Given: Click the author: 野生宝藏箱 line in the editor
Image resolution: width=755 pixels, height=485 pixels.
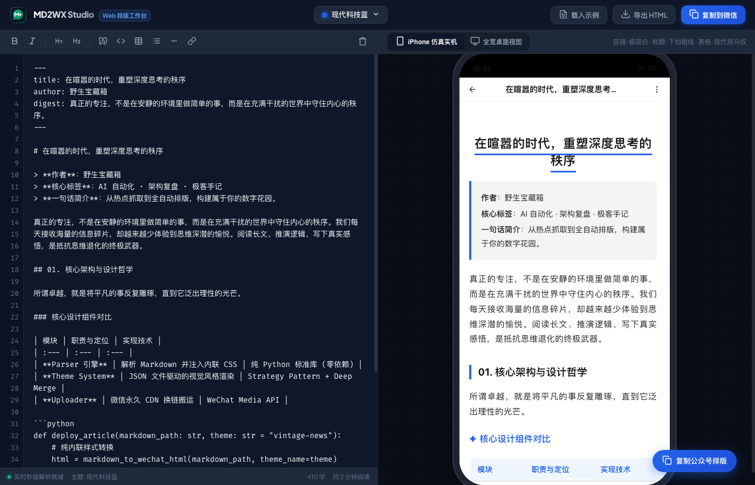Looking at the screenshot, I should pyautogui.click(x=71, y=92).
